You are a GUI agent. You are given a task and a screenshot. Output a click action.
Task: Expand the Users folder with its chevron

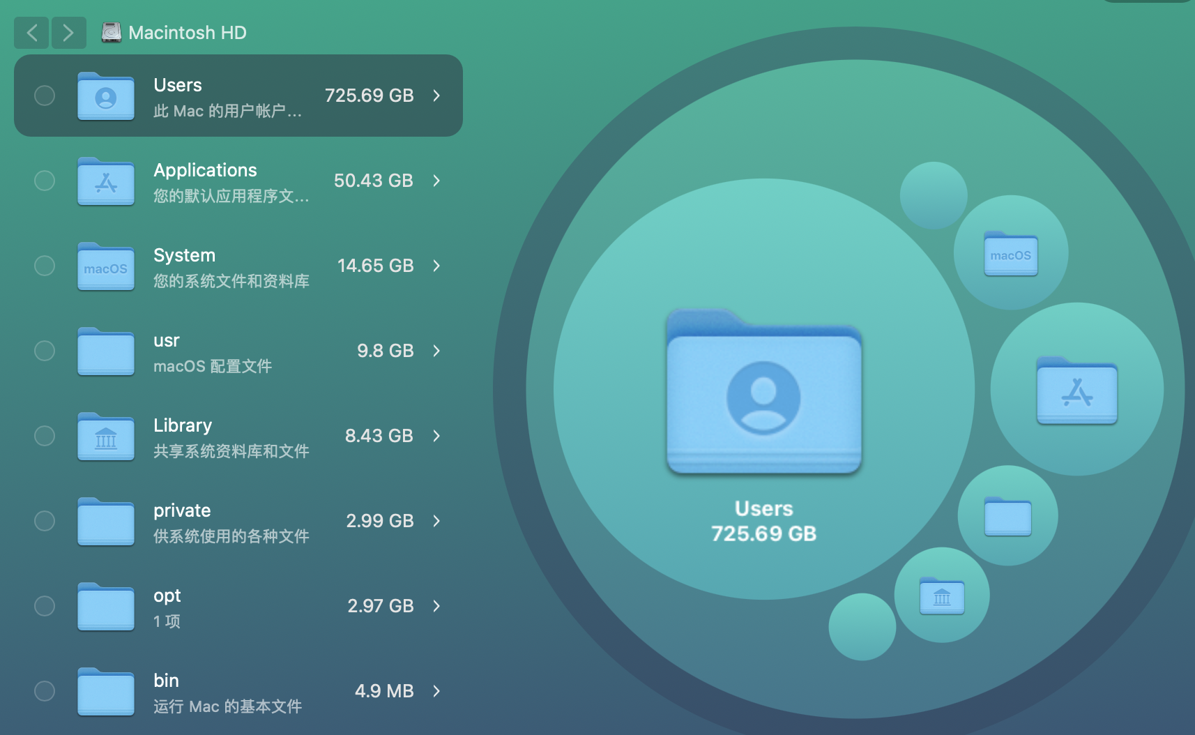(x=436, y=96)
